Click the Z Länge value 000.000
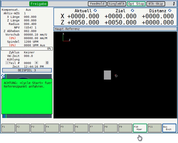 [30, 20]
